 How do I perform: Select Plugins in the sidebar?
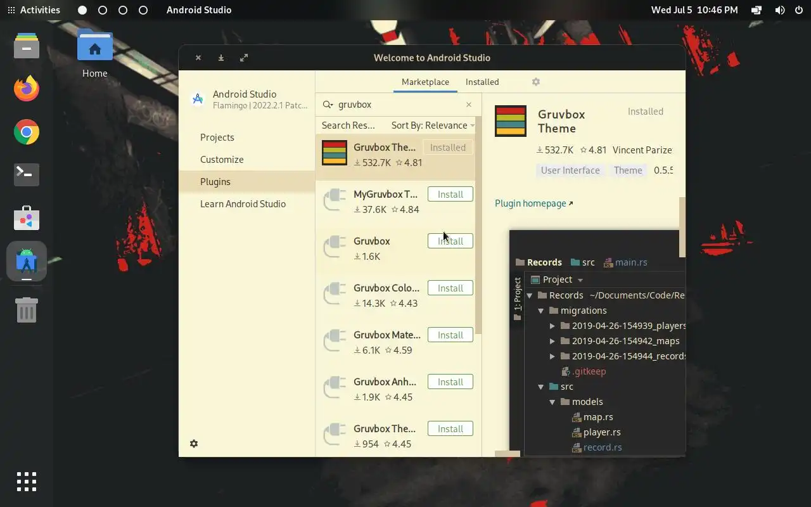246,182
